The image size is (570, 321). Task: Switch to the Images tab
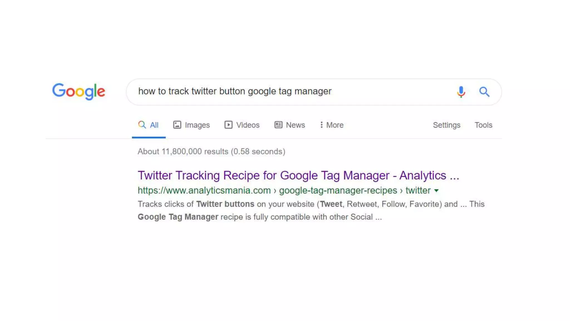(197, 125)
